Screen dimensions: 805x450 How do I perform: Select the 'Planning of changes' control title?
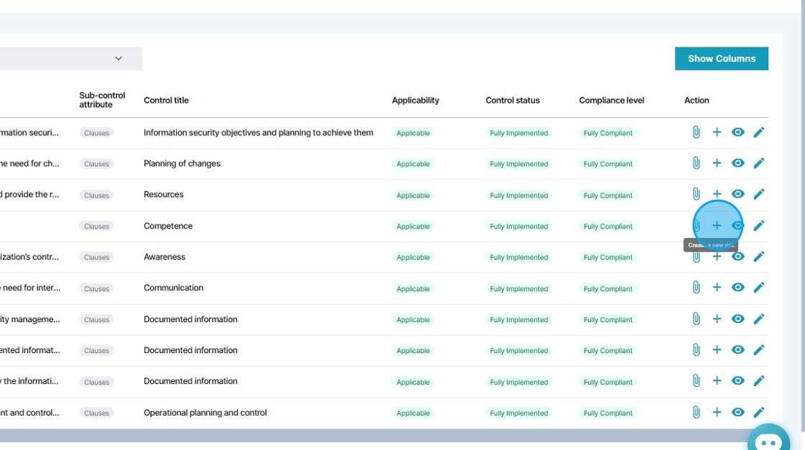click(182, 163)
